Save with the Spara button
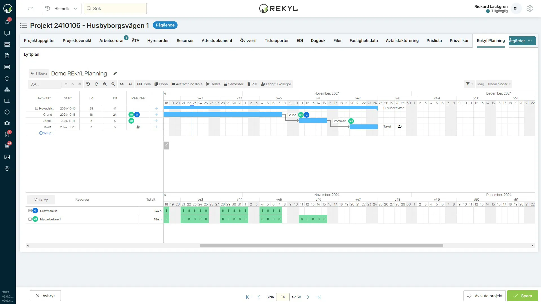This screenshot has height=304, width=541. point(522,296)
